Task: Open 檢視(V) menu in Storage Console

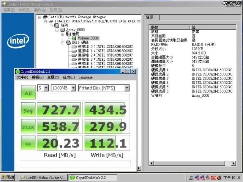Action: [24, 10]
